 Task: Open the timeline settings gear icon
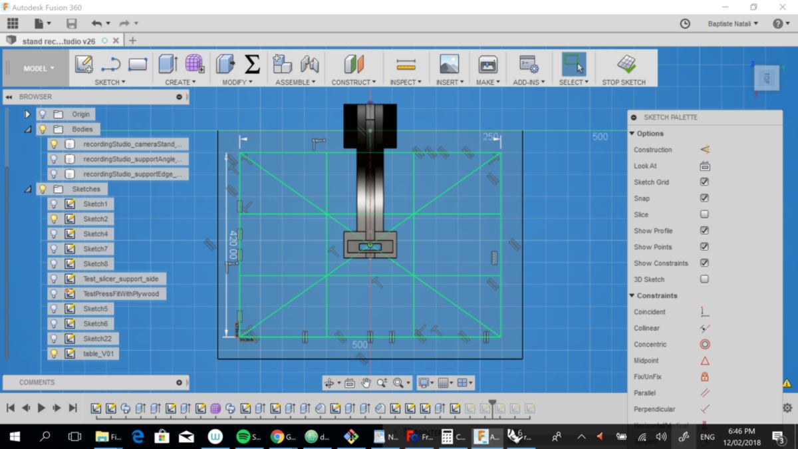coord(787,408)
